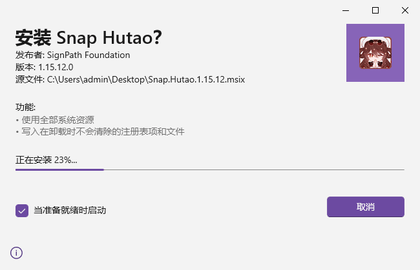Click the 写入在卸载时不会清除的注册表项和文件 capability item
Viewport: 420px width, 270px height.
tap(102, 131)
